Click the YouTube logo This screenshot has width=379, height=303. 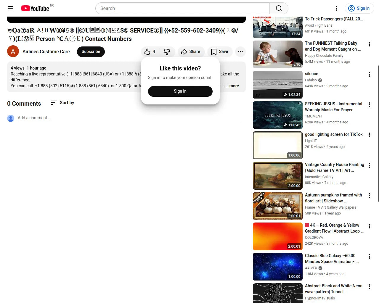pos(35,8)
